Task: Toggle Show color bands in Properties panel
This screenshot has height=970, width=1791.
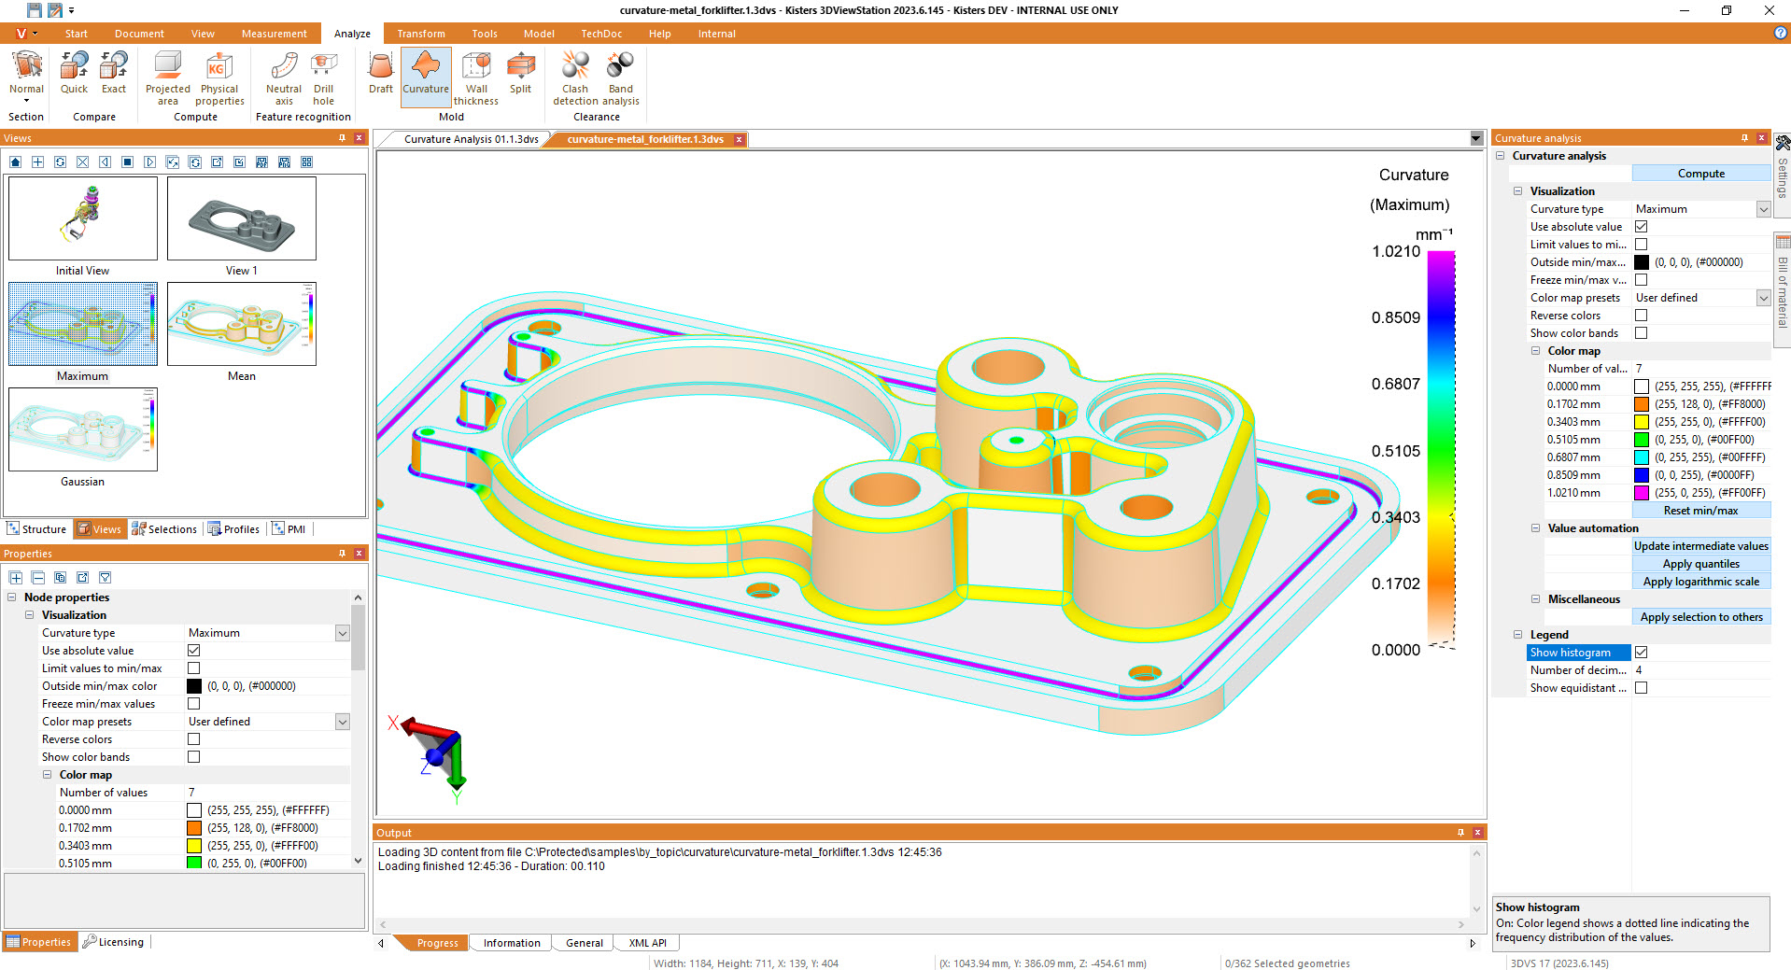Action: tap(194, 757)
